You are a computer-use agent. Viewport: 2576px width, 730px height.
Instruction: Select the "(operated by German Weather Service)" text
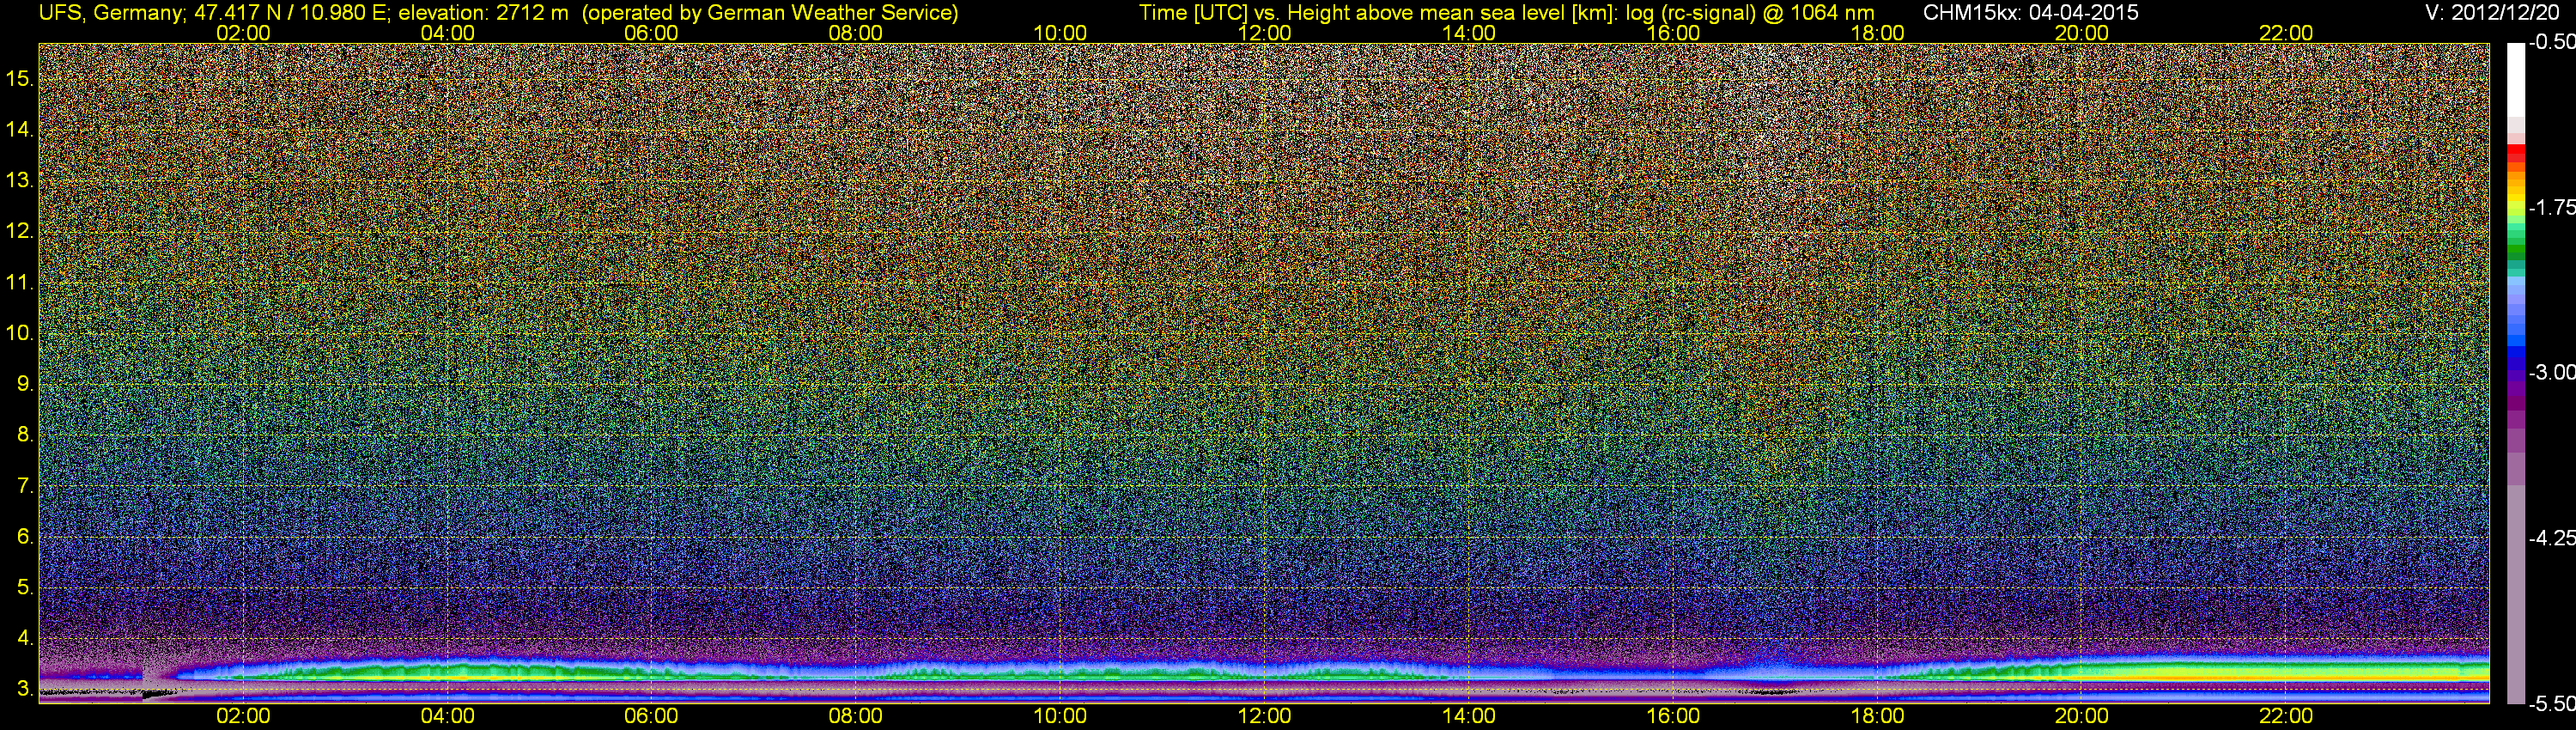(769, 13)
